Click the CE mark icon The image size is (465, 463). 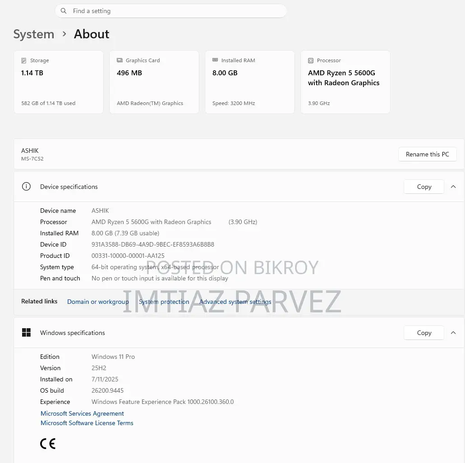pos(48,444)
